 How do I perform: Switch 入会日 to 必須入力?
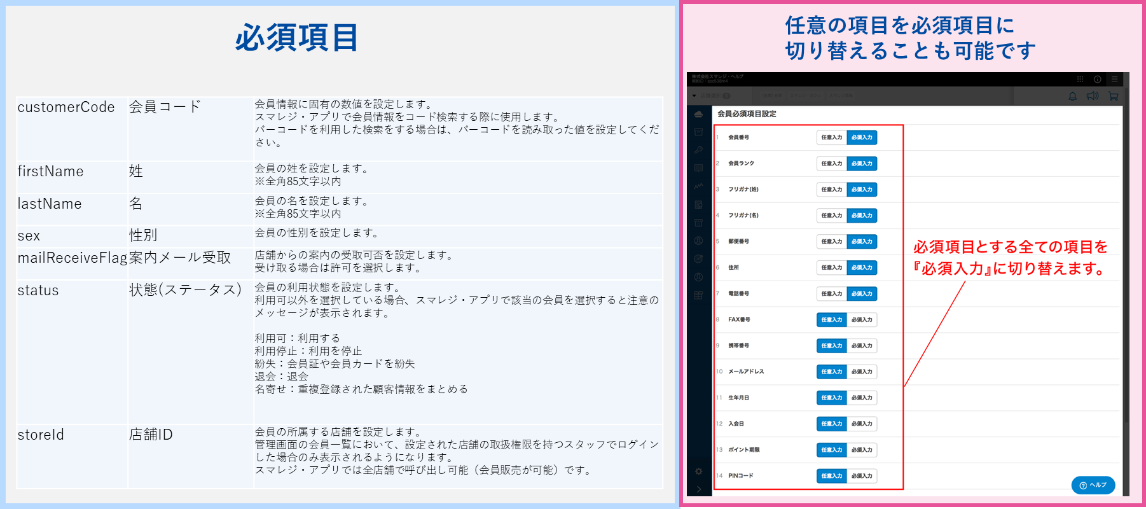point(862,424)
